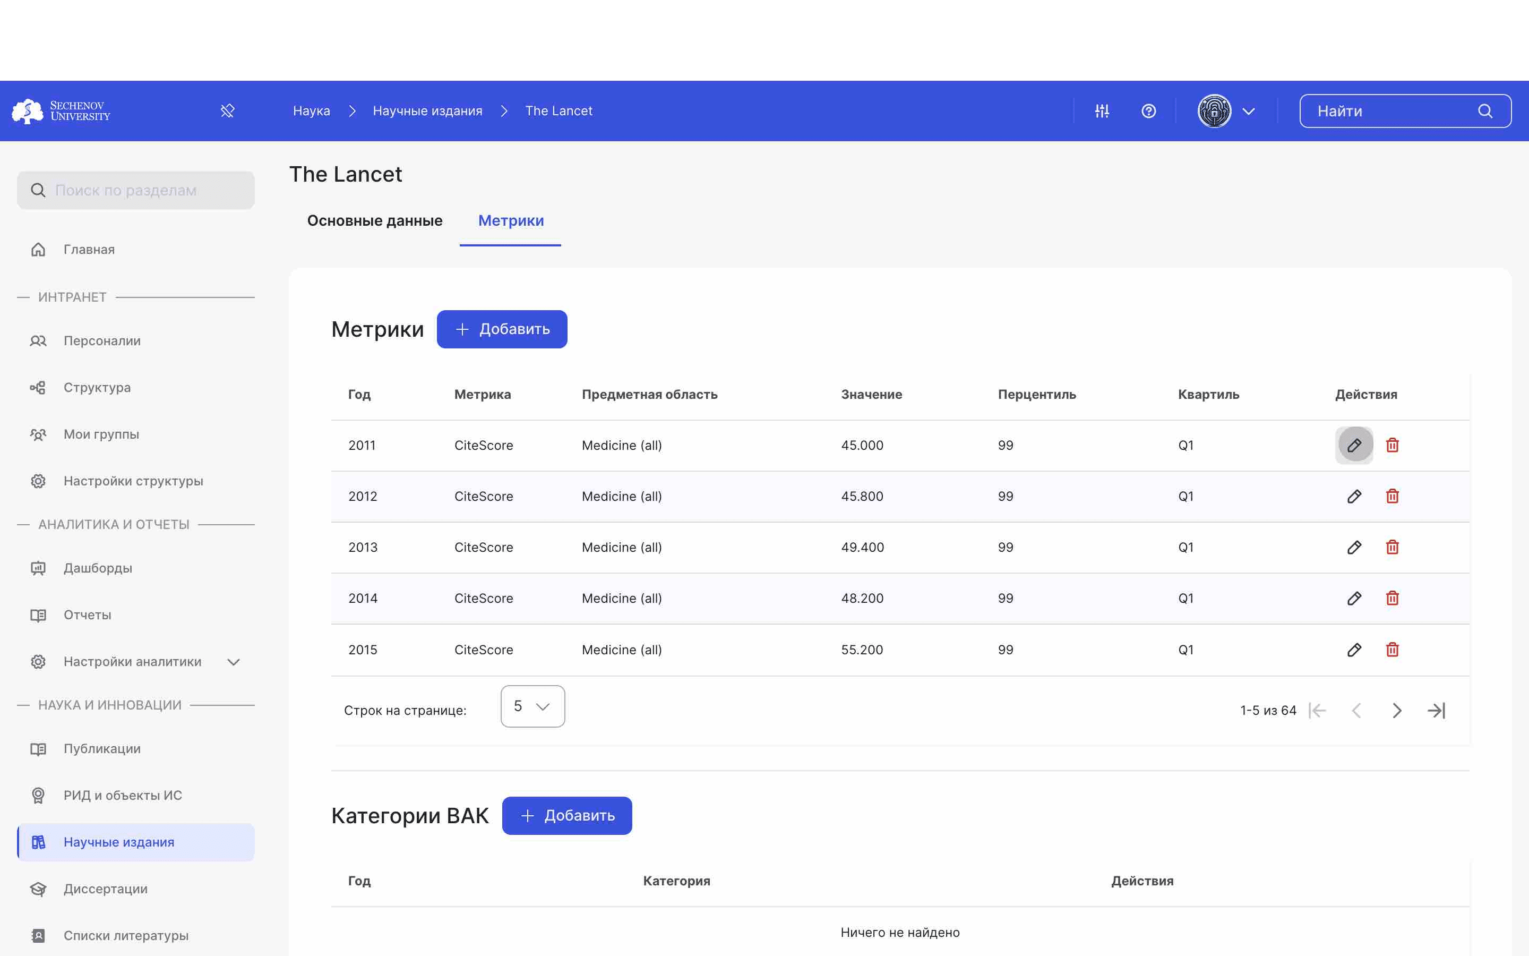Click the Значение column header
The width and height of the screenshot is (1529, 956).
coord(871,395)
